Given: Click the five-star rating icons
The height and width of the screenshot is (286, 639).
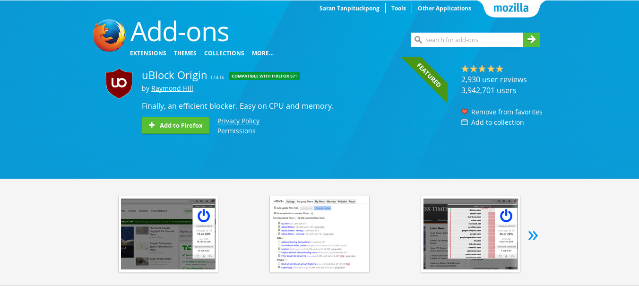Looking at the screenshot, I should [482, 69].
